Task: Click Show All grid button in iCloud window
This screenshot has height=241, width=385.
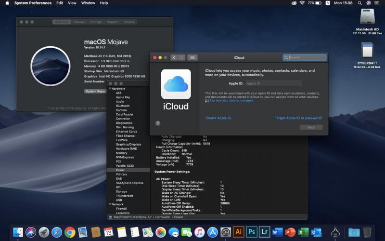Action: point(192,57)
